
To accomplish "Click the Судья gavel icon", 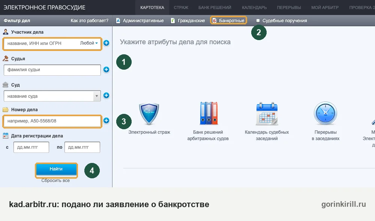I will tap(6, 58).
